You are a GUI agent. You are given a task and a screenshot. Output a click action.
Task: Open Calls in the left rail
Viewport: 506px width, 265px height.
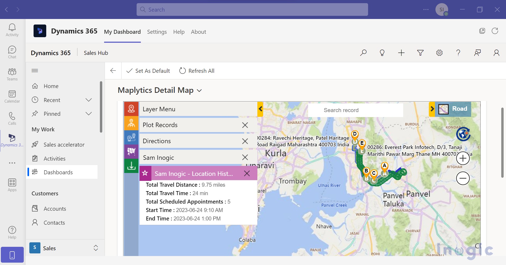pos(12,118)
